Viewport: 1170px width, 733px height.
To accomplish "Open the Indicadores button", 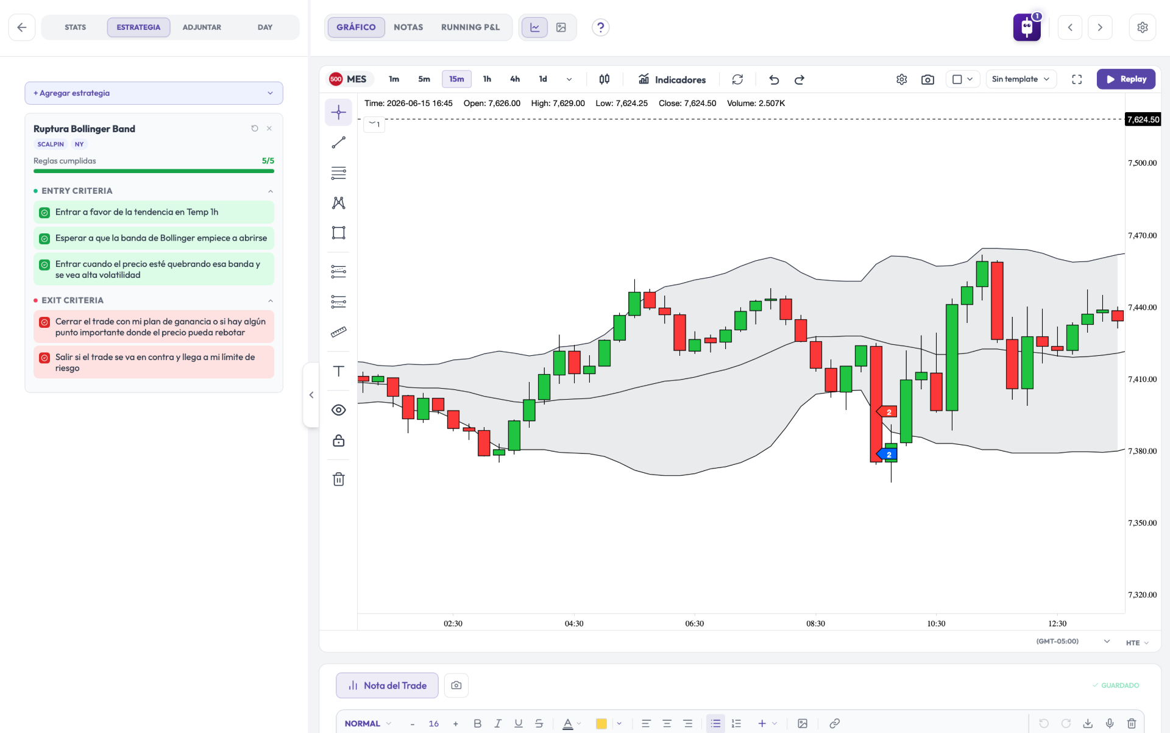I will tap(672, 80).
